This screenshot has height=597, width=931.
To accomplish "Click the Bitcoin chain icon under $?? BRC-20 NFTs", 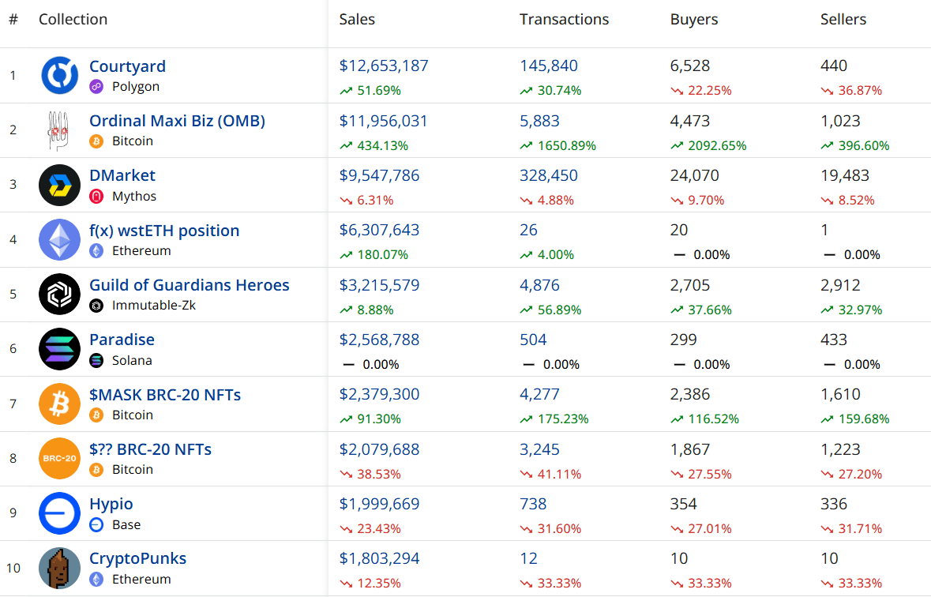I will tap(96, 470).
